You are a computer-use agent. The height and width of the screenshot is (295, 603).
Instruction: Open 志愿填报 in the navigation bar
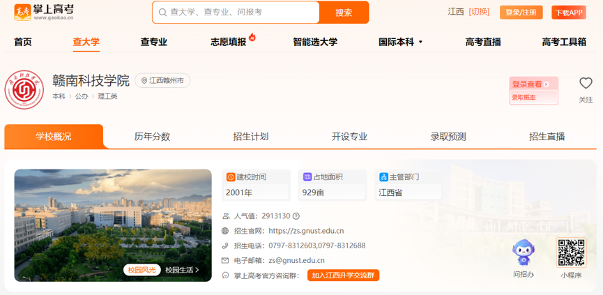point(229,42)
